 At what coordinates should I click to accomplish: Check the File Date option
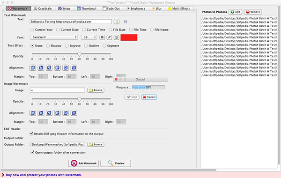[111, 30]
